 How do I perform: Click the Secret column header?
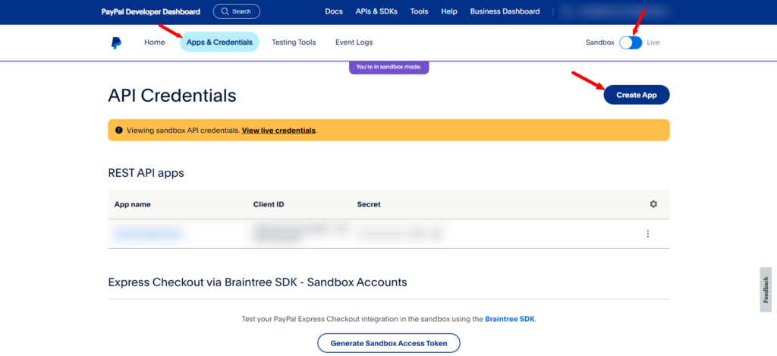(369, 204)
